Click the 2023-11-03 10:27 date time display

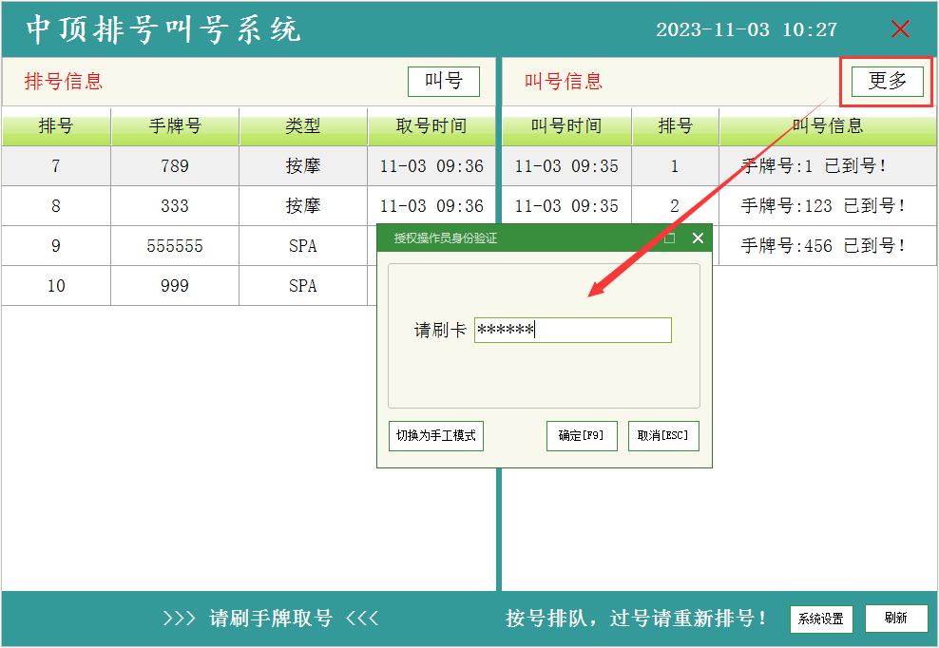click(x=747, y=29)
